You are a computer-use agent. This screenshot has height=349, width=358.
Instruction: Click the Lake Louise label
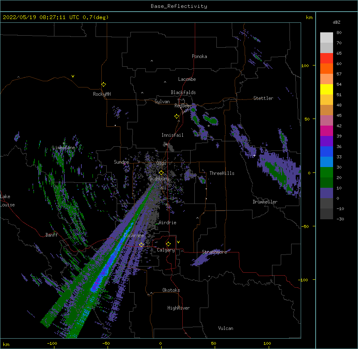pos(7,201)
